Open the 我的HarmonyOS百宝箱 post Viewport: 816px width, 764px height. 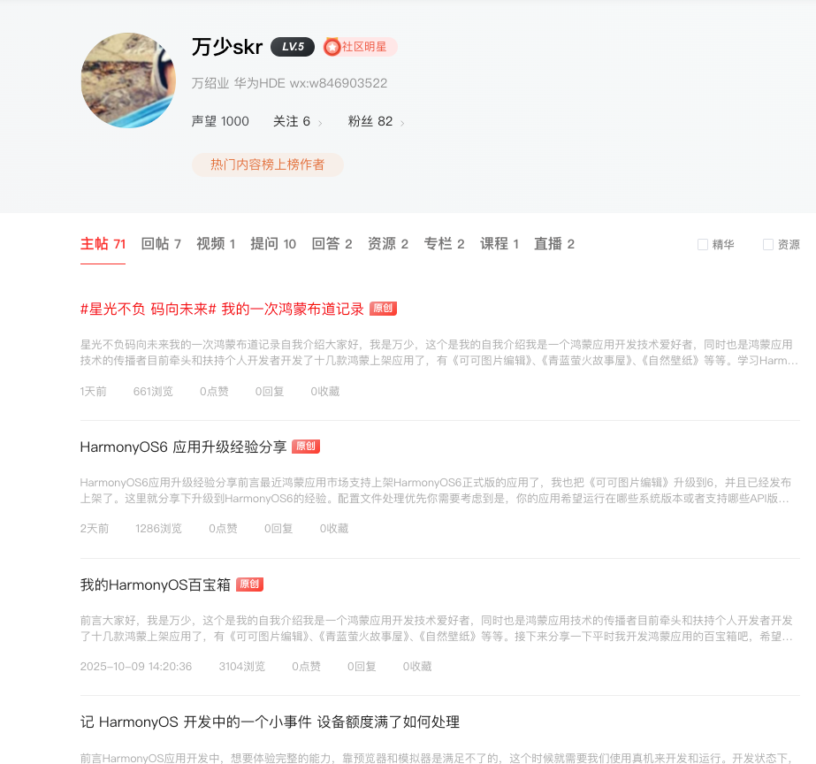click(155, 585)
